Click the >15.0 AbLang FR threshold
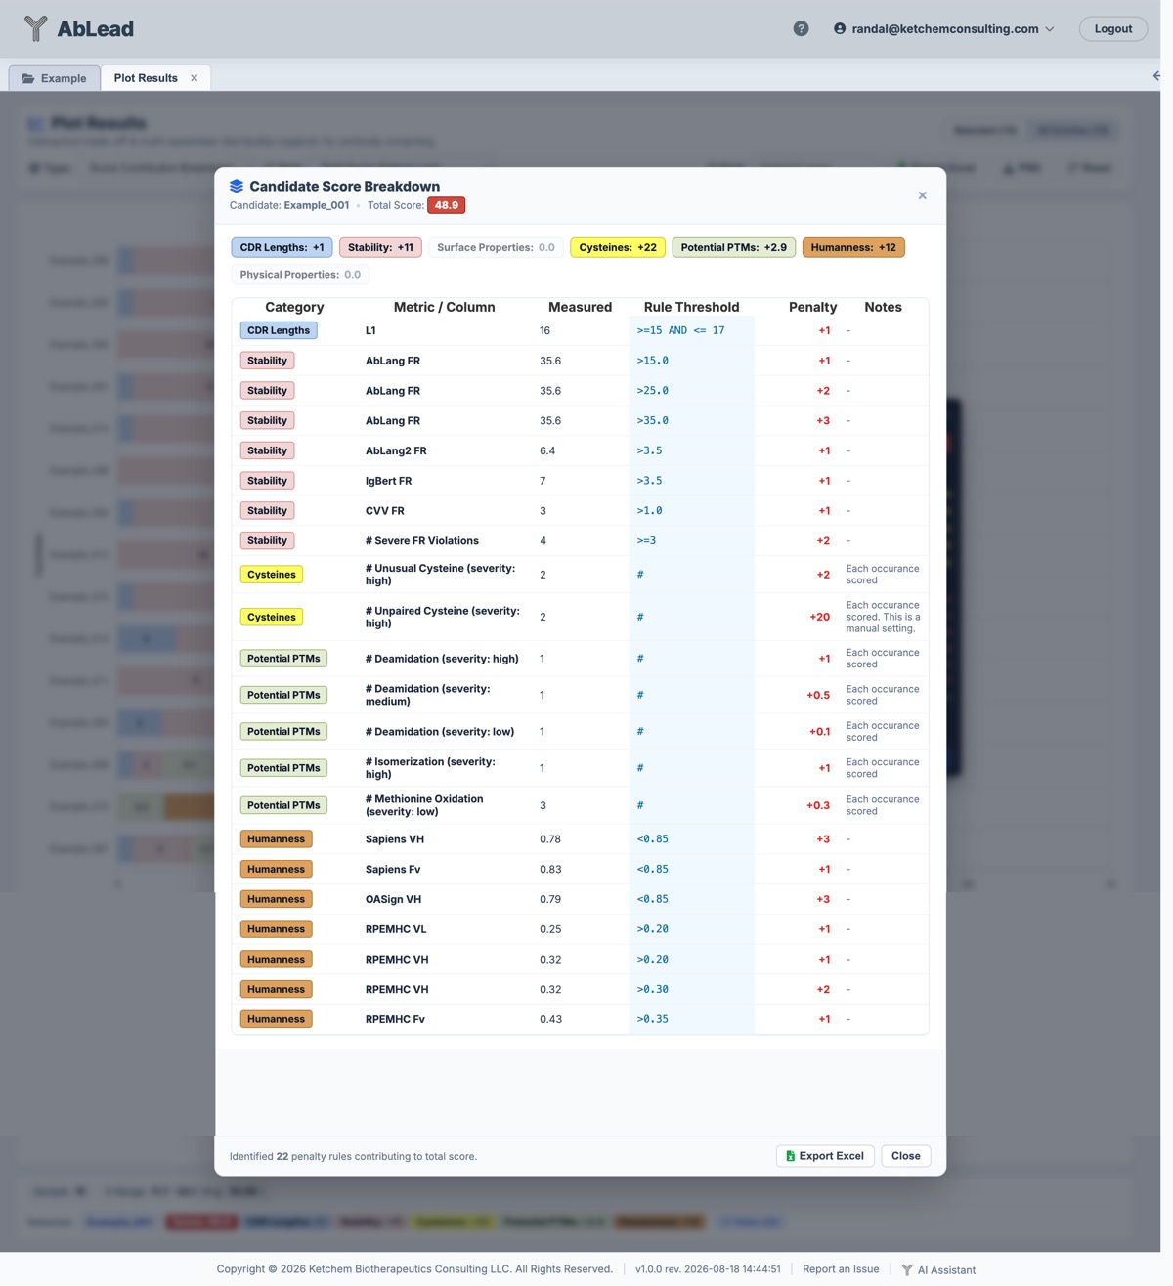The height and width of the screenshot is (1286, 1173). pos(652,361)
